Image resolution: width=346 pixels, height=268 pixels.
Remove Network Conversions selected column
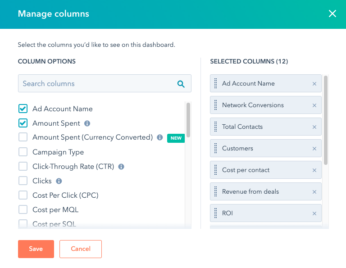click(x=314, y=105)
